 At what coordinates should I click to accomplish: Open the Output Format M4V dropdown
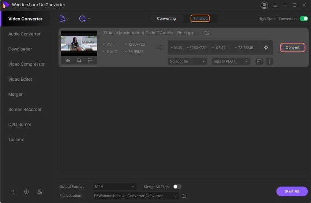click(115, 187)
